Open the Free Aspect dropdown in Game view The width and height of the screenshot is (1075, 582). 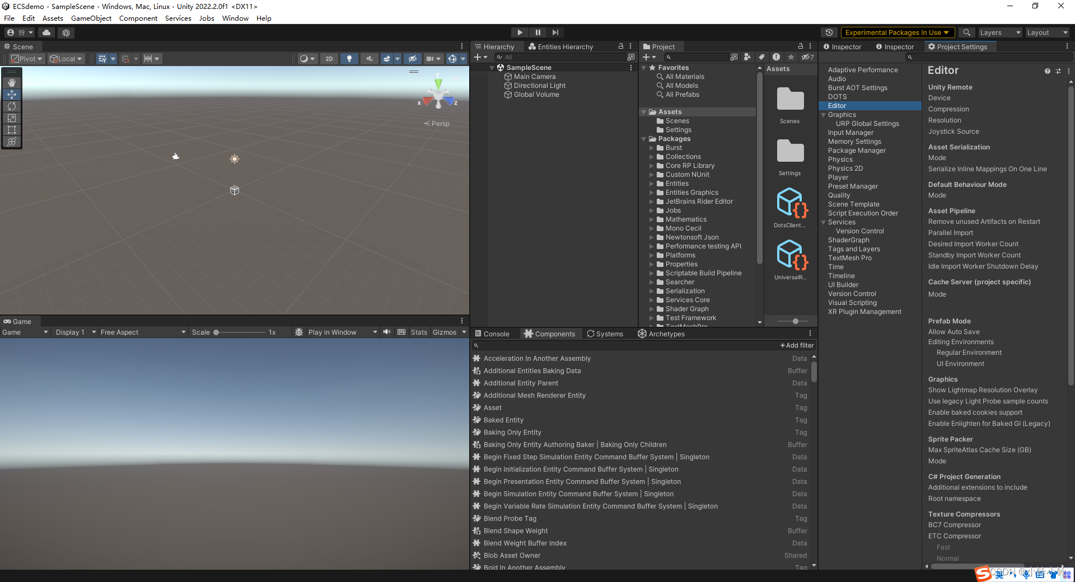coord(143,332)
